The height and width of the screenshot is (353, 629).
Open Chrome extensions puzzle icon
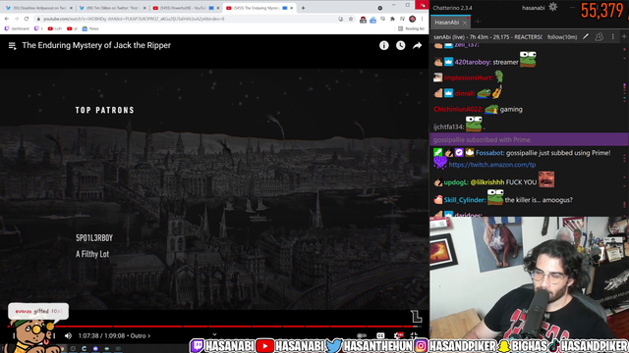click(392, 19)
